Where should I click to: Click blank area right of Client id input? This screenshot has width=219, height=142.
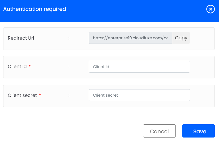coord(202,67)
